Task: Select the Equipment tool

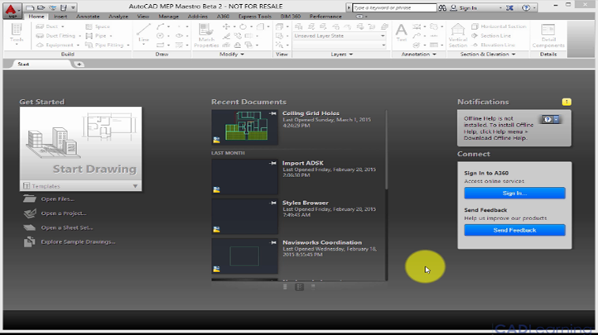Action: (x=55, y=45)
